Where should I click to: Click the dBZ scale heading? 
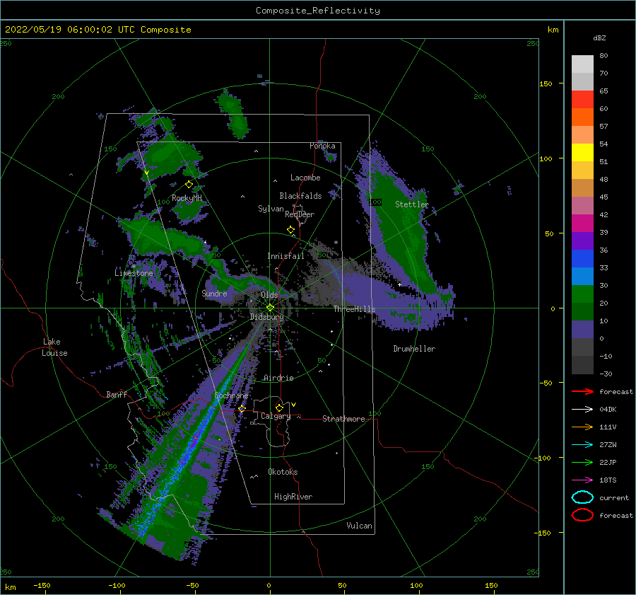(599, 37)
